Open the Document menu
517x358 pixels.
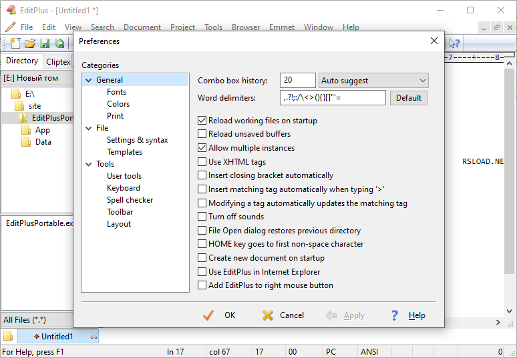(x=142, y=27)
